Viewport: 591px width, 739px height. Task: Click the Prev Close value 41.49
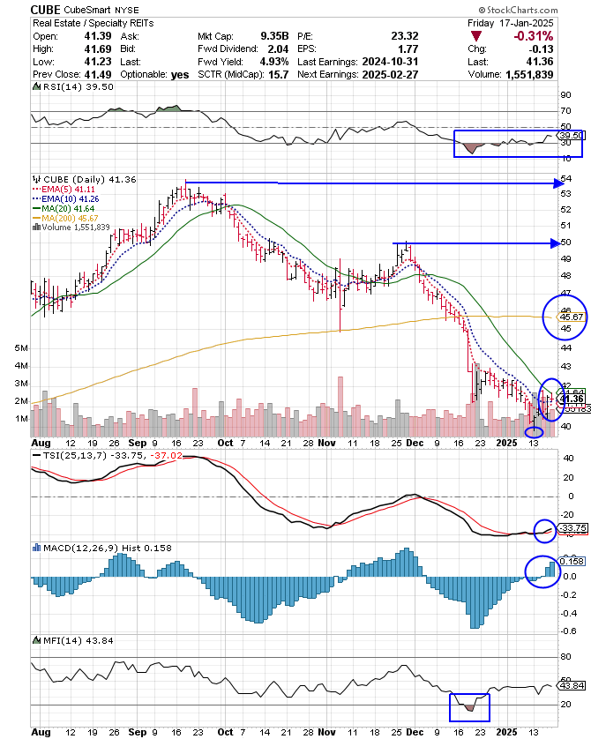[x=98, y=74]
